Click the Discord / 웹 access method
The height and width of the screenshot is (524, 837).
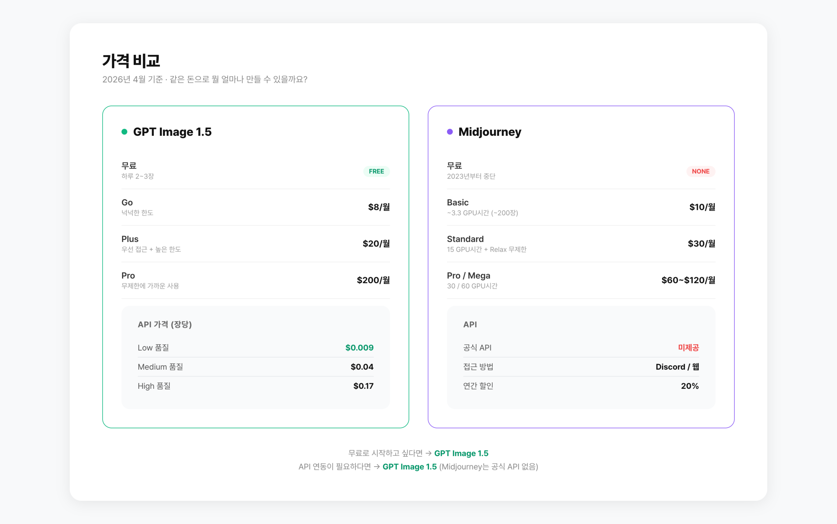click(677, 367)
